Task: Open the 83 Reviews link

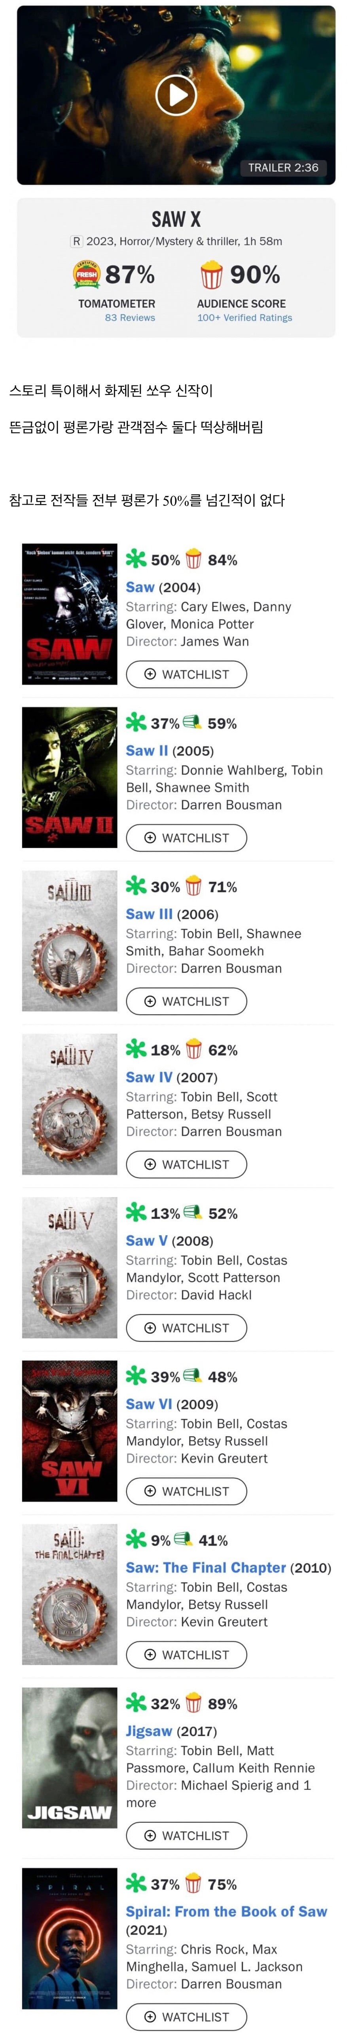Action: point(130,318)
